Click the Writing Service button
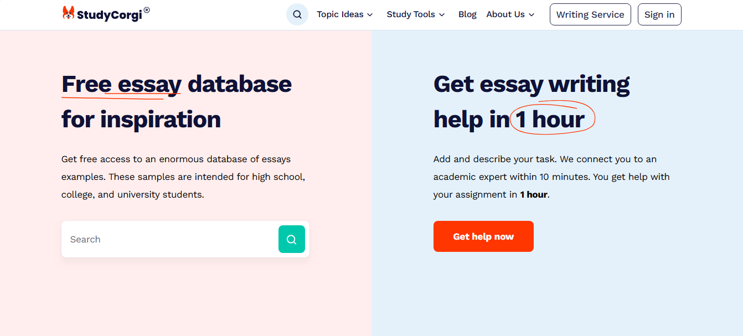This screenshot has width=743, height=336. (590, 14)
